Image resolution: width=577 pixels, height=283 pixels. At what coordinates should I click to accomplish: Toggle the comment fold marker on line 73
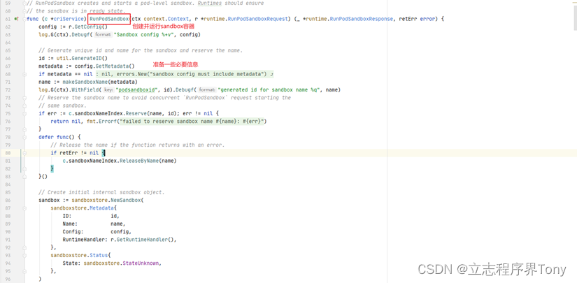pyautogui.click(x=24, y=98)
